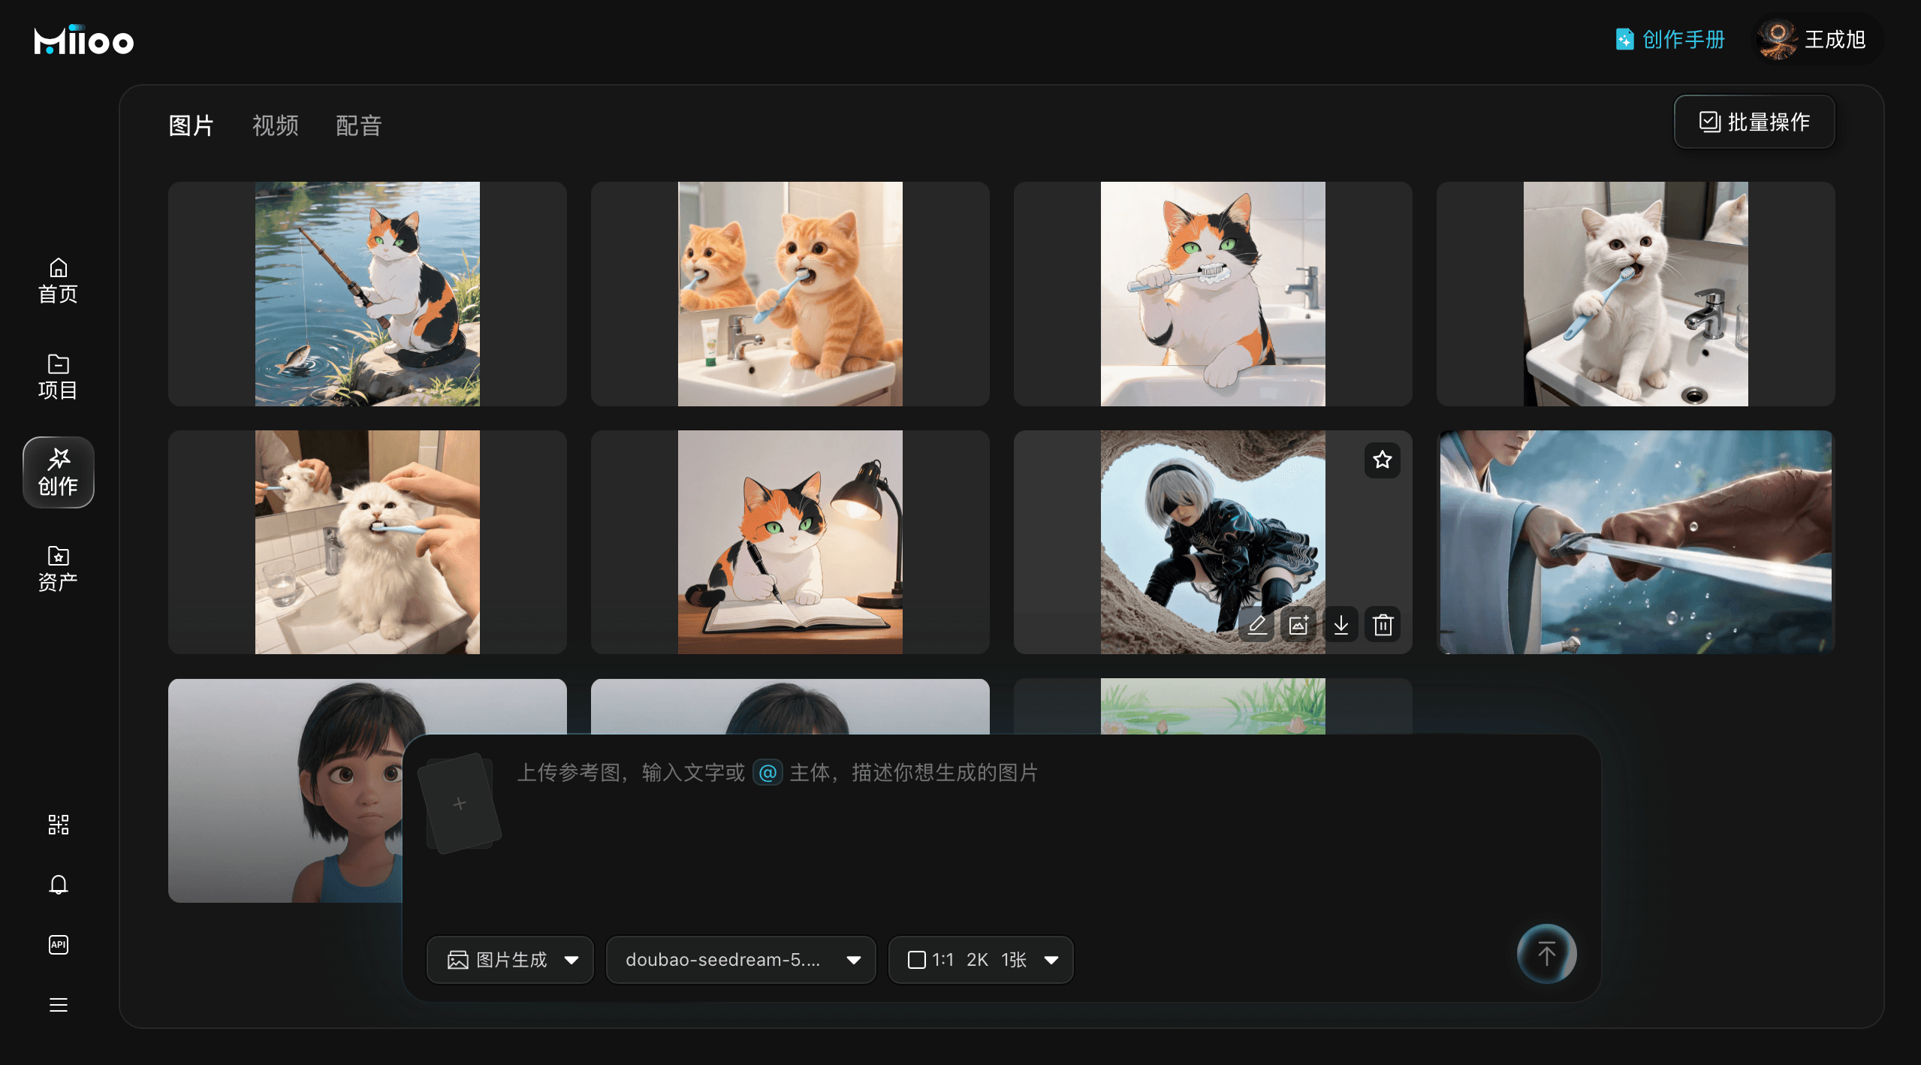The height and width of the screenshot is (1065, 1921).
Task: Open the lotus pond thumbnail
Action: tap(1213, 706)
